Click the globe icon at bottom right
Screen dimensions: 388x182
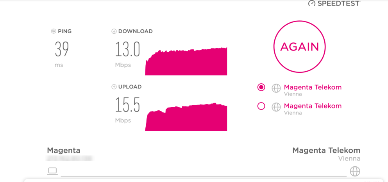tap(355, 171)
